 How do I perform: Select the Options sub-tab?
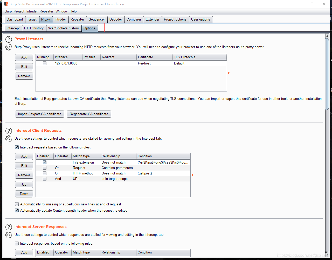pyautogui.click(x=89, y=28)
